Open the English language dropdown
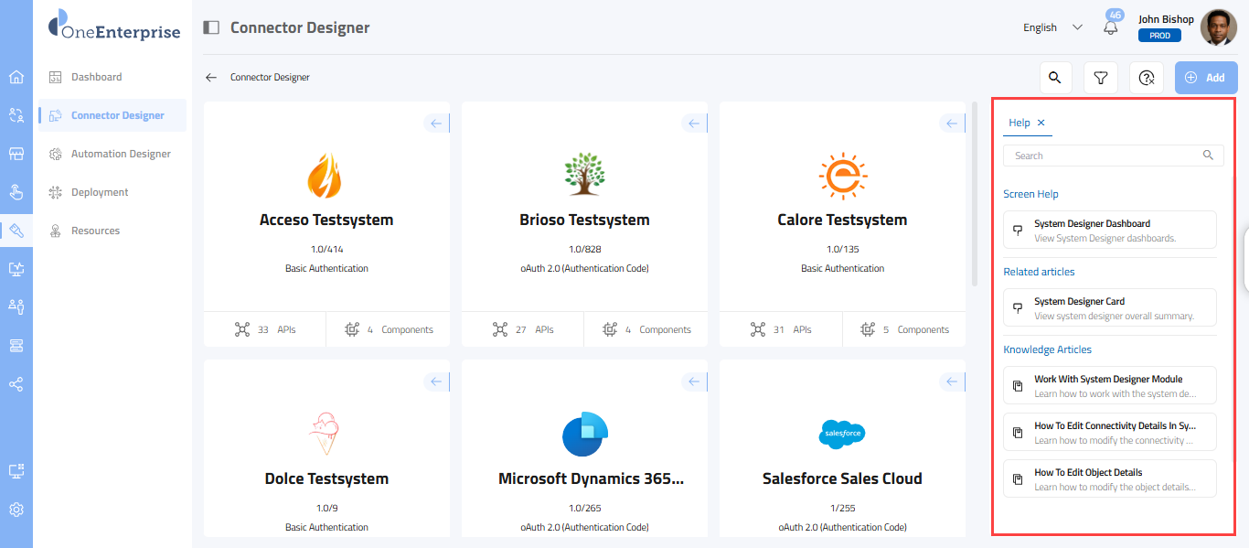1249x548 pixels. [1052, 27]
